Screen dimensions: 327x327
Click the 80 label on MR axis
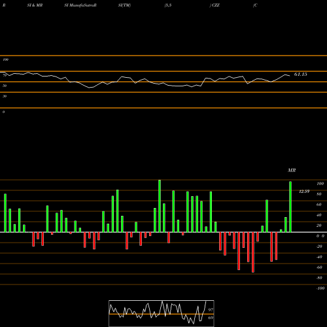(x=319, y=194)
